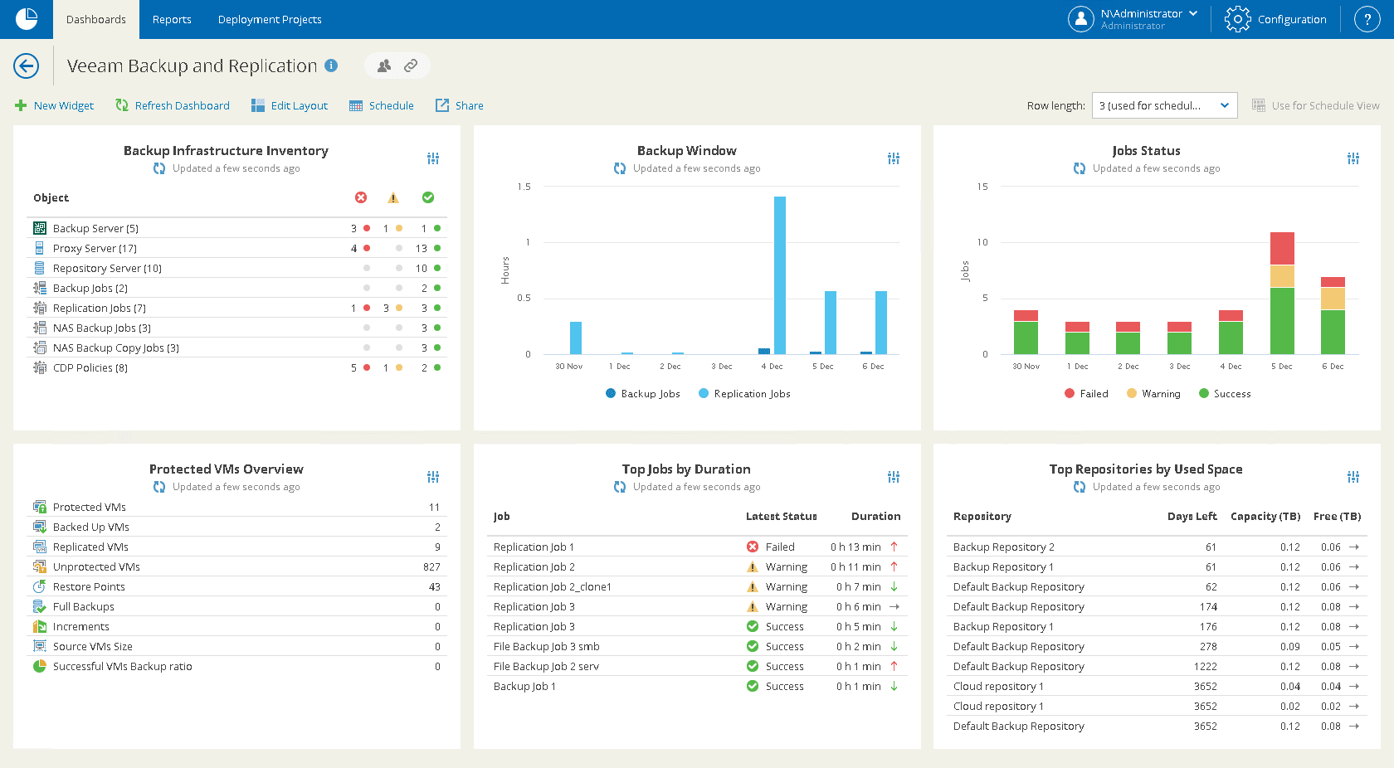Switch to the Dashboards tab
Viewport: 1394px width, 768px height.
tap(96, 19)
